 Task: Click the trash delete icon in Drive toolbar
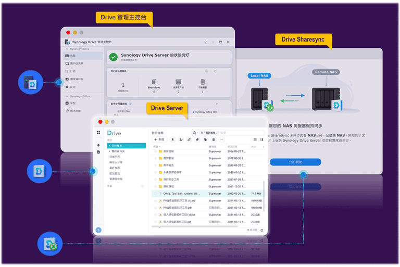(x=214, y=139)
